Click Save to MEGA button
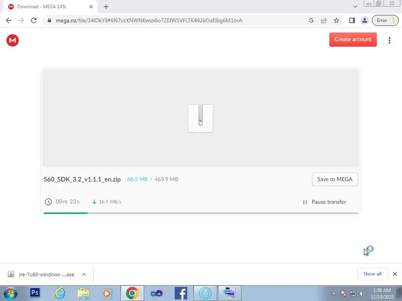The width and height of the screenshot is (402, 301). click(x=334, y=179)
